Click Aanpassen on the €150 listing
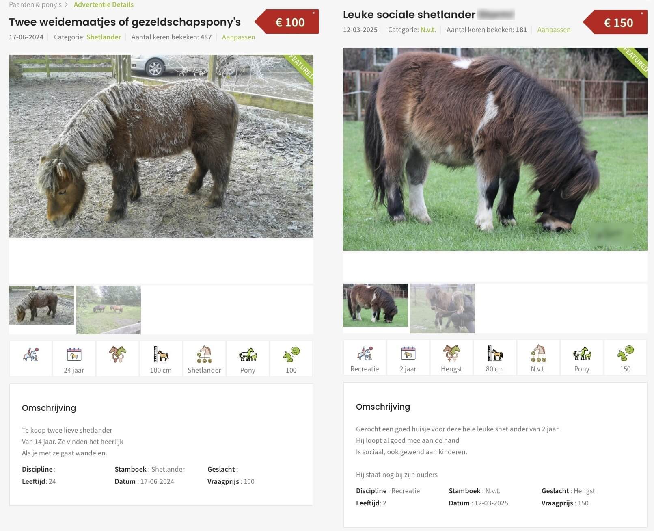654x531 pixels. pos(554,30)
